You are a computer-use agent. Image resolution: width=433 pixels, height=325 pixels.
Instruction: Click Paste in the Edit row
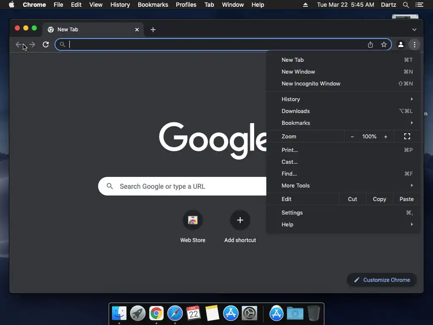point(406,199)
